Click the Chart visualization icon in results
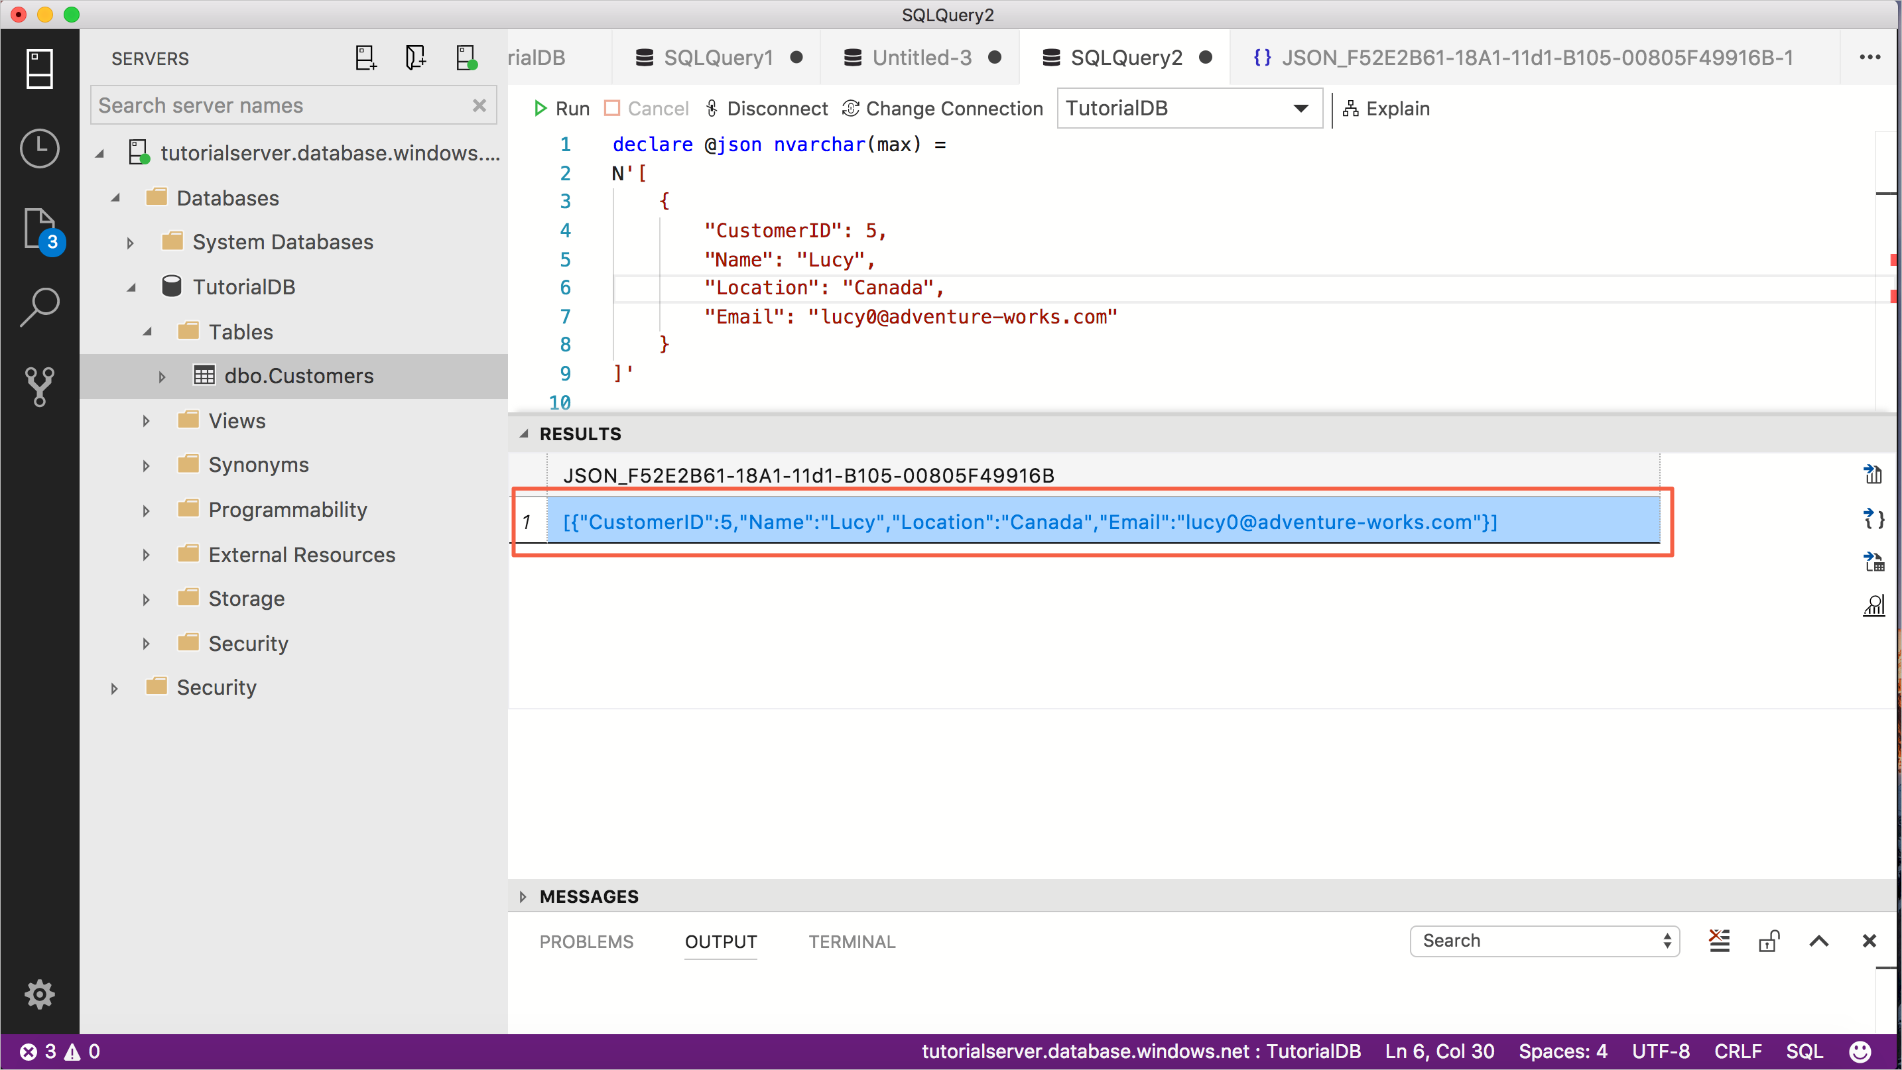Viewport: 1902px width, 1070px height. pyautogui.click(x=1876, y=605)
